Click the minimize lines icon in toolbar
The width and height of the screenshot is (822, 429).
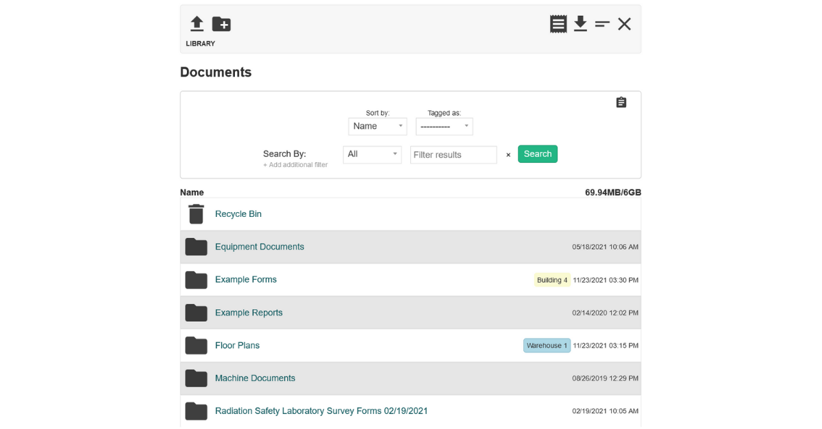point(602,24)
